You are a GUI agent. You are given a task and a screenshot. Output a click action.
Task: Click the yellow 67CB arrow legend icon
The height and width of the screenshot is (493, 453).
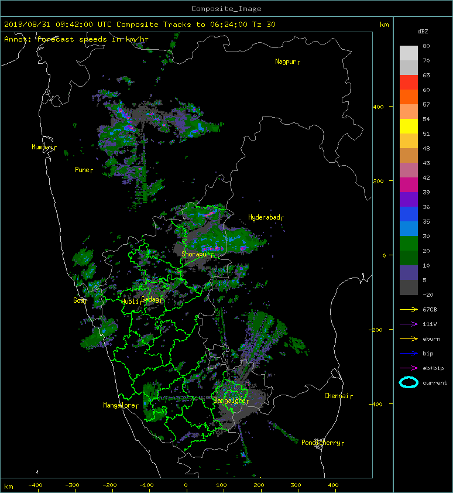point(409,309)
